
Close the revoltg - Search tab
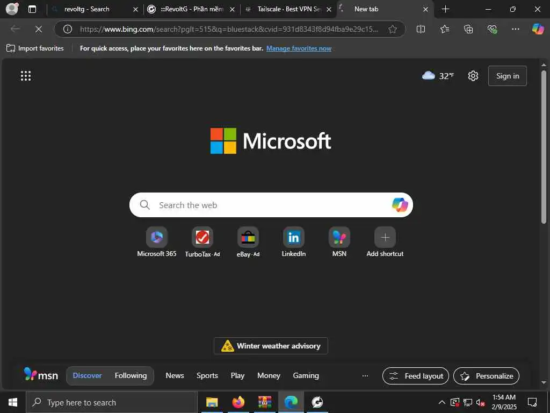(x=135, y=10)
